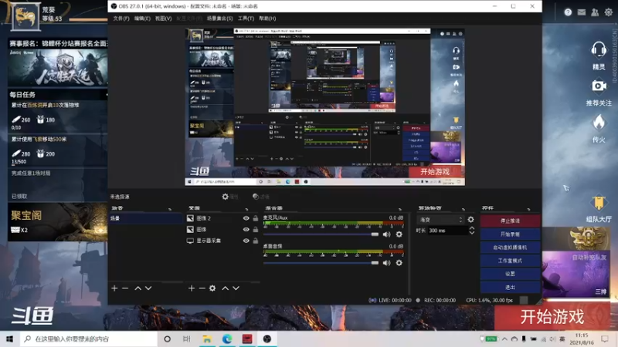Screen dimensions: 618x347
Task: Toggle lock on 显示器采集 source
Action: coord(256,241)
